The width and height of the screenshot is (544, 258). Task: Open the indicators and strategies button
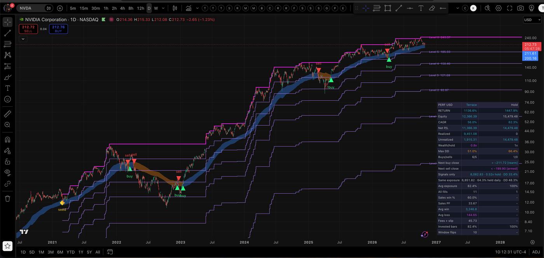[188, 8]
